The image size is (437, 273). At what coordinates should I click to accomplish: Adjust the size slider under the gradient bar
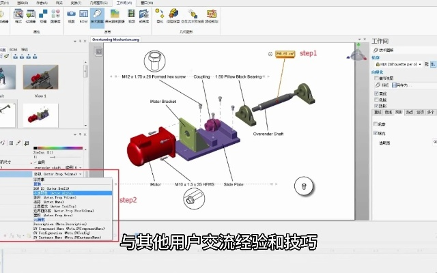(54, 157)
